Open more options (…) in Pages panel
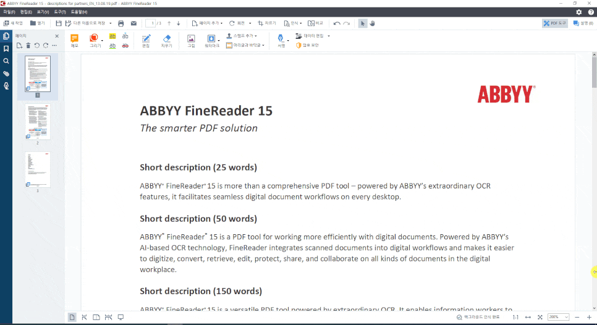597x325 pixels. pyautogui.click(x=54, y=46)
